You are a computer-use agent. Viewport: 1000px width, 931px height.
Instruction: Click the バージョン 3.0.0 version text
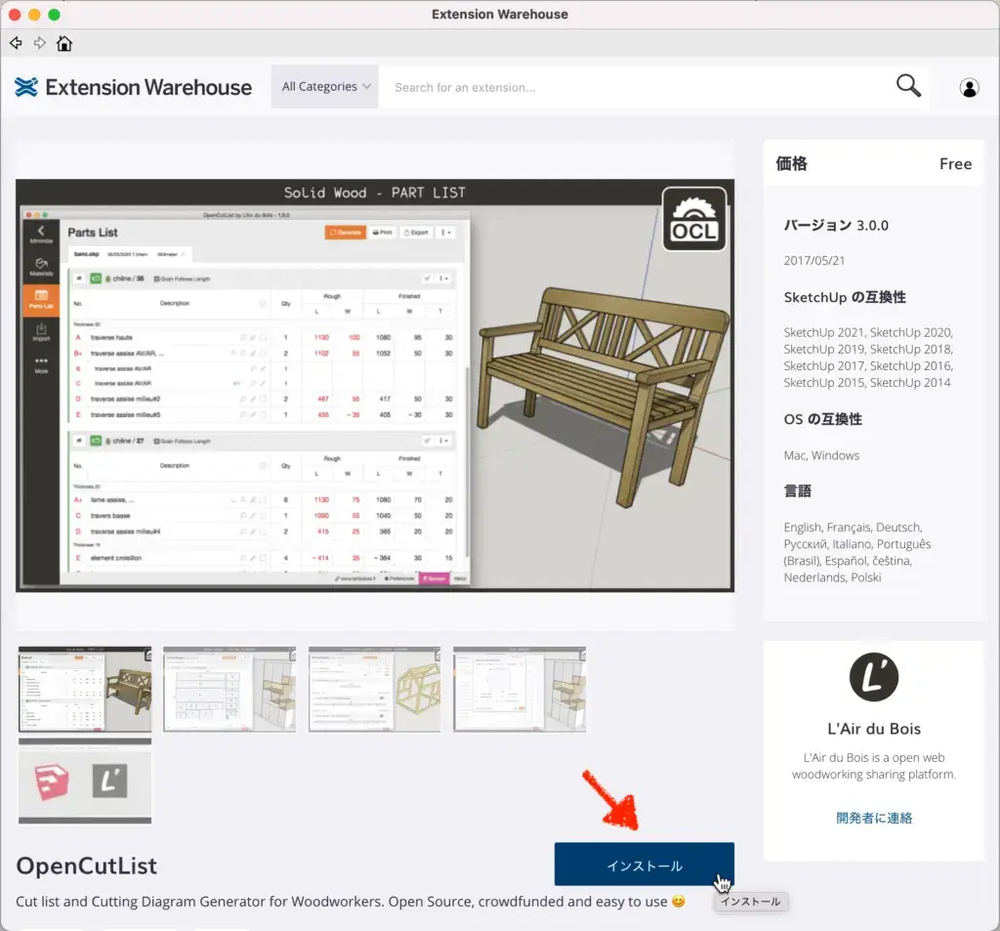point(836,226)
